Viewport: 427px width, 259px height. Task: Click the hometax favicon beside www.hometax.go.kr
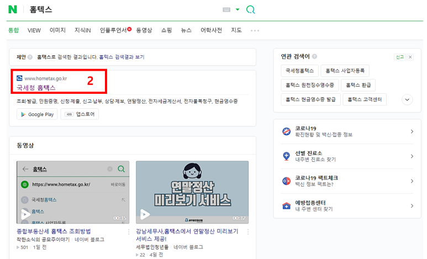(x=19, y=78)
